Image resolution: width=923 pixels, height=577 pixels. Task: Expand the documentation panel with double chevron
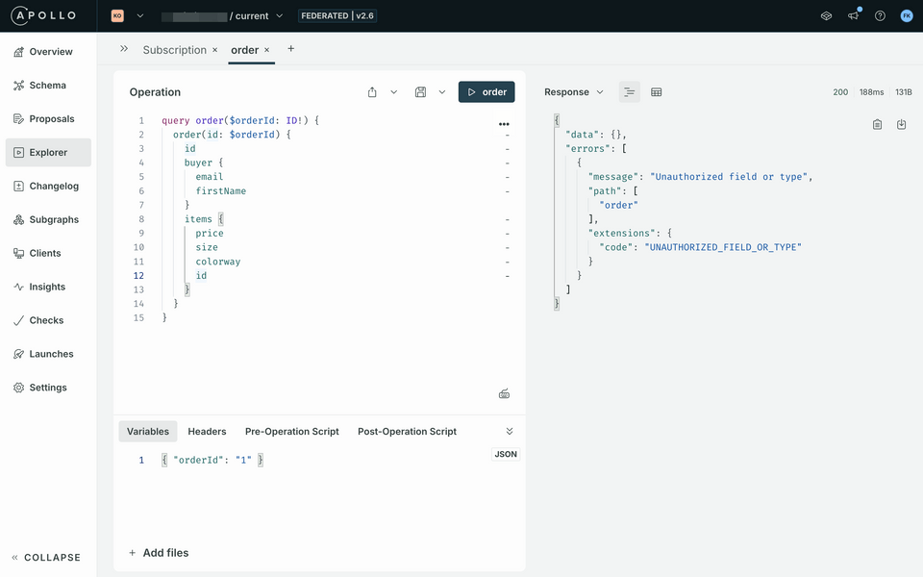[x=124, y=49]
